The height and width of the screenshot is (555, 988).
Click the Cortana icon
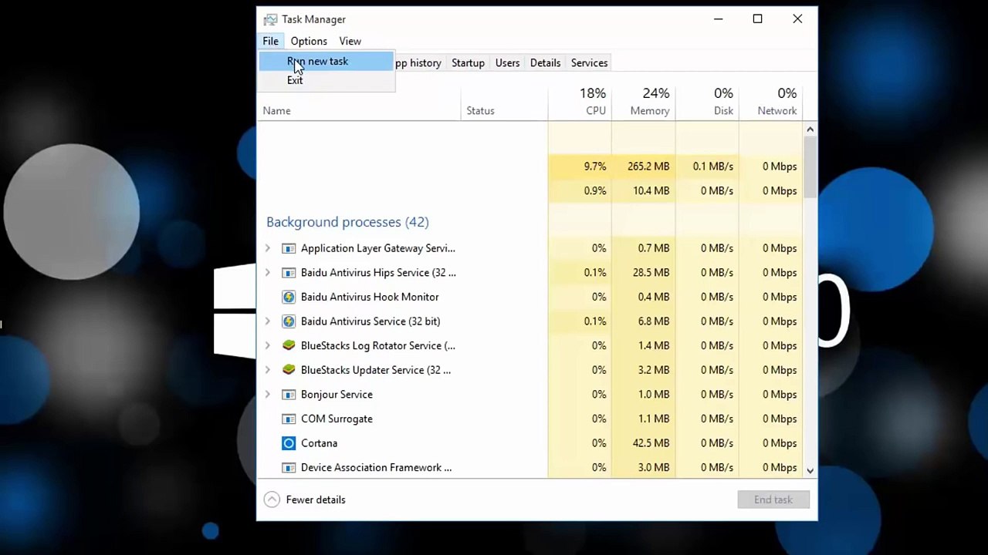289,443
